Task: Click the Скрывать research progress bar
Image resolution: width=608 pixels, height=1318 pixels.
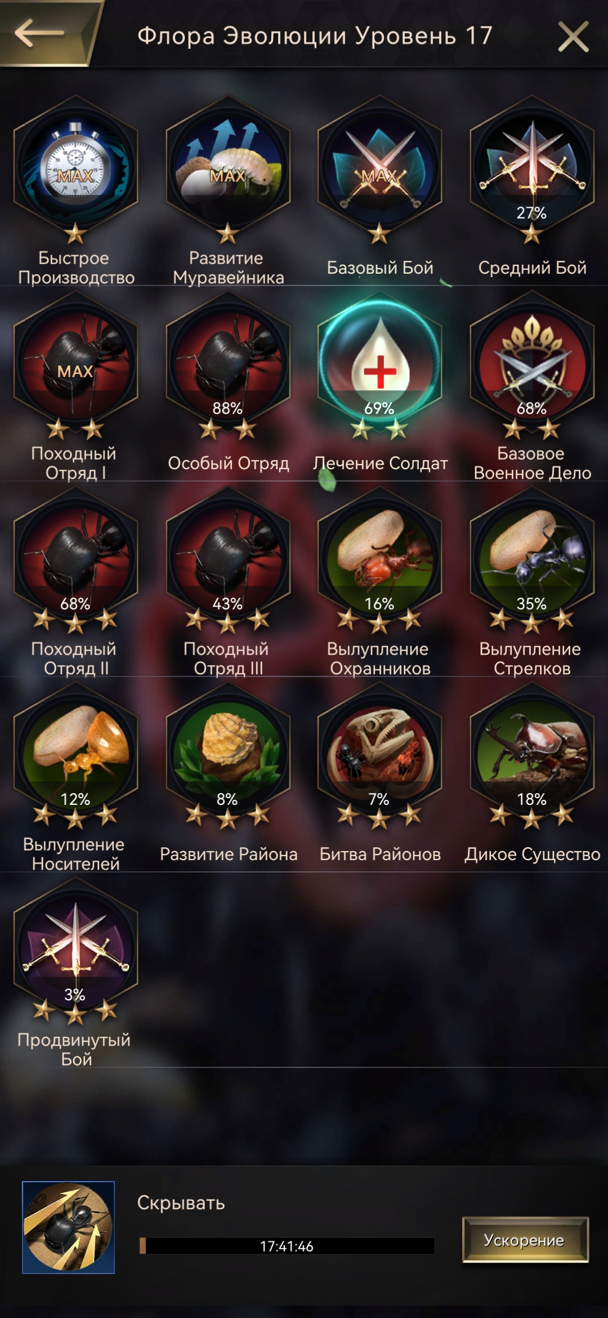Action: click(x=287, y=1246)
